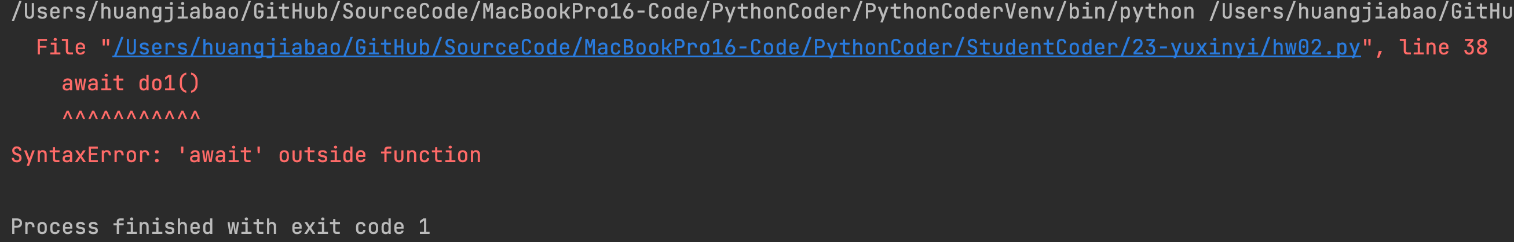Click the 'await do1()' code line
1514x242 pixels.
(x=131, y=83)
